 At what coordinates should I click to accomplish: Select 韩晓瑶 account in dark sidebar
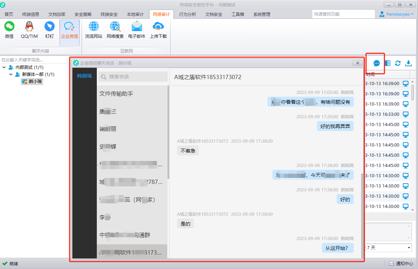84,76
